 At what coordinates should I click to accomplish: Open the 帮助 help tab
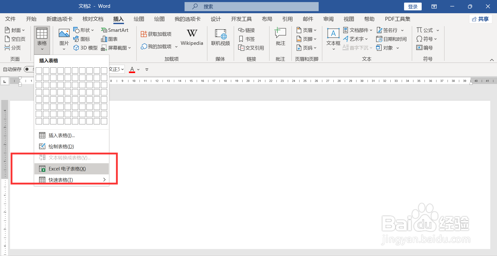(369, 19)
